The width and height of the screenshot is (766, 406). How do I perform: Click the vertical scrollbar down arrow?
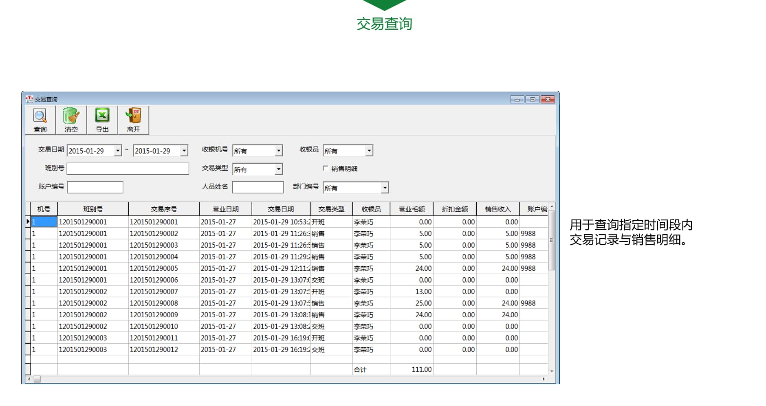(x=552, y=371)
